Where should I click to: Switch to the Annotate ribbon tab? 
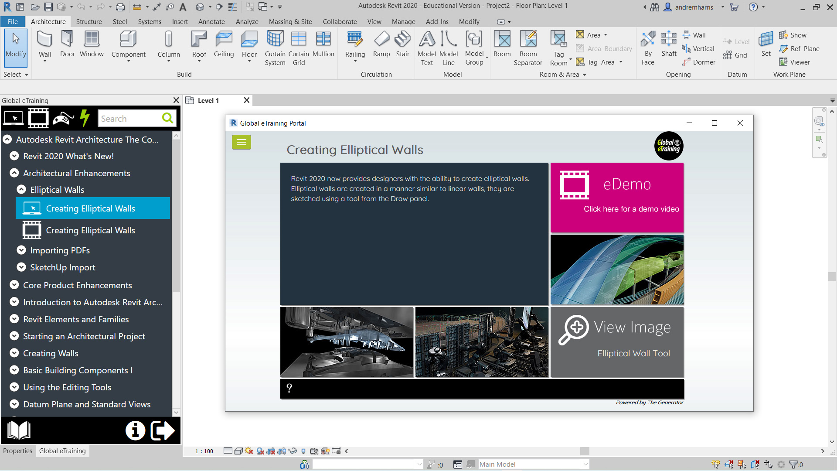(211, 22)
